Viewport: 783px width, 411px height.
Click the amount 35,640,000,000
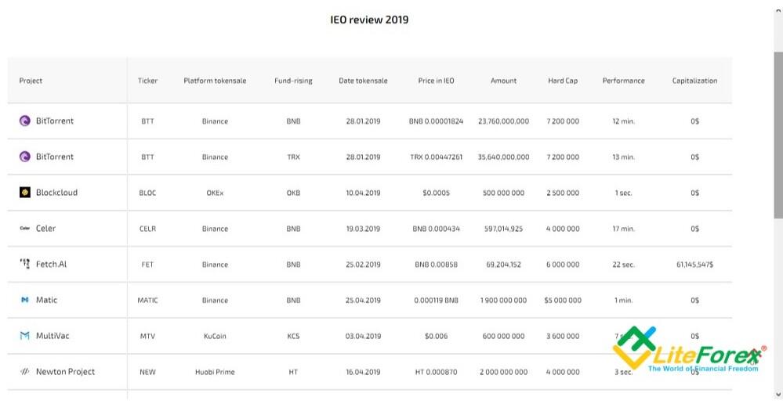pyautogui.click(x=503, y=157)
